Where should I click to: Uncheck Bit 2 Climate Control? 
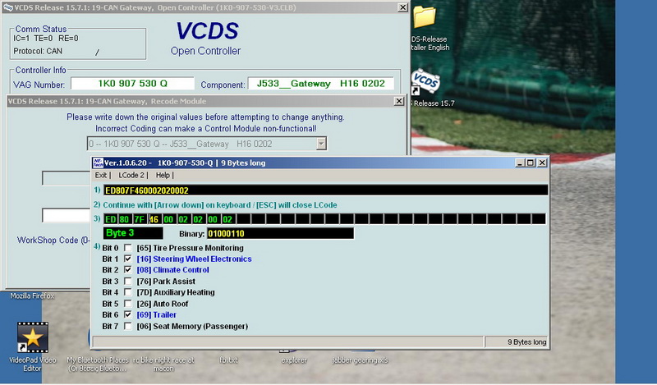coord(128,270)
